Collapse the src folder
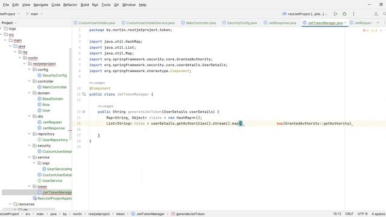 click(x=1, y=34)
